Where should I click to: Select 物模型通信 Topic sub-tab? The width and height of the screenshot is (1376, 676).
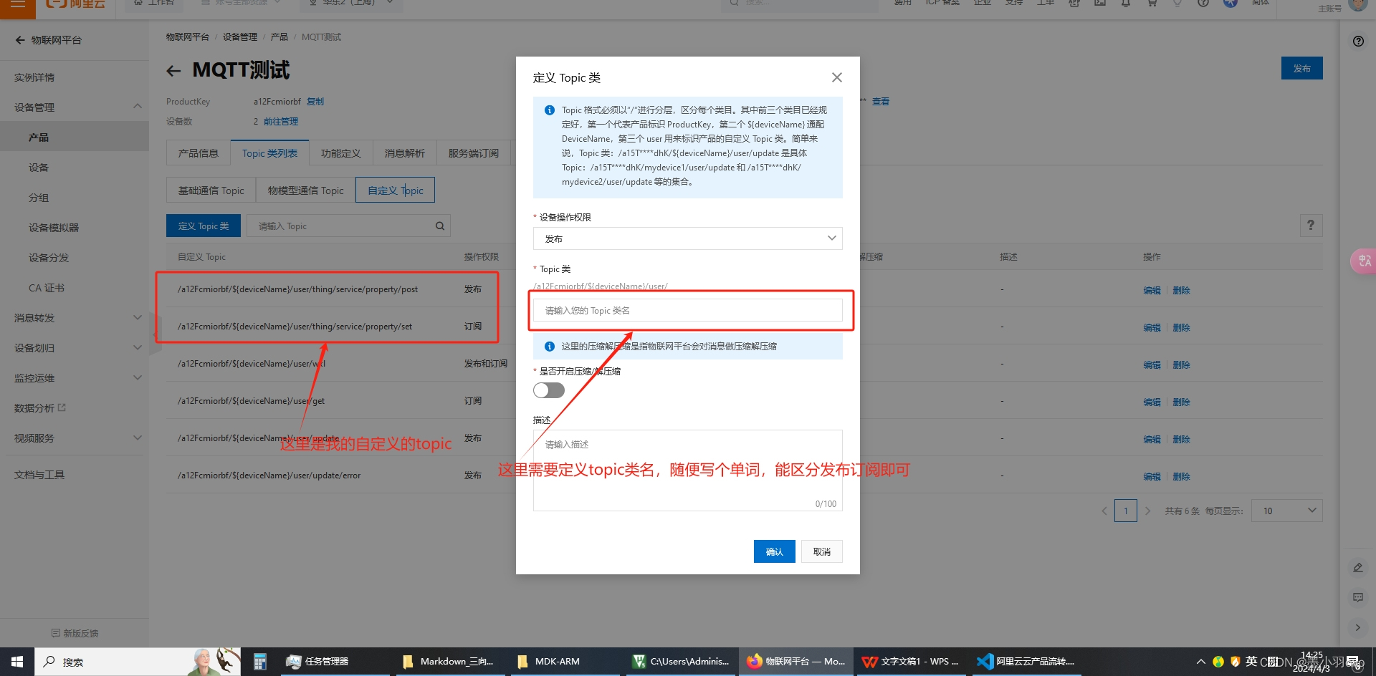[x=305, y=190]
